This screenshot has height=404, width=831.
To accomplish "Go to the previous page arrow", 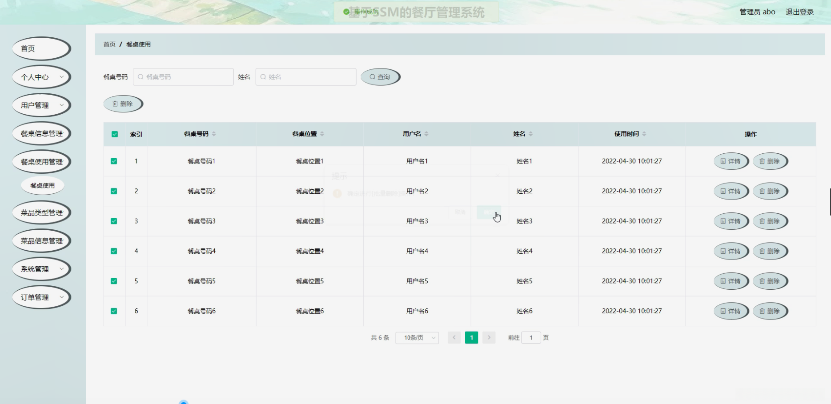I will (454, 338).
